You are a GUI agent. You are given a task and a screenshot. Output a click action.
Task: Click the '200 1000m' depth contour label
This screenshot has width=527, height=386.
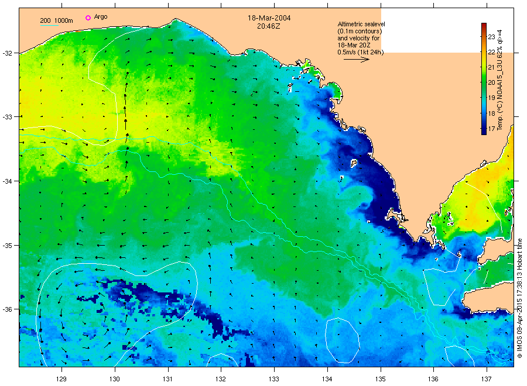[56, 20]
